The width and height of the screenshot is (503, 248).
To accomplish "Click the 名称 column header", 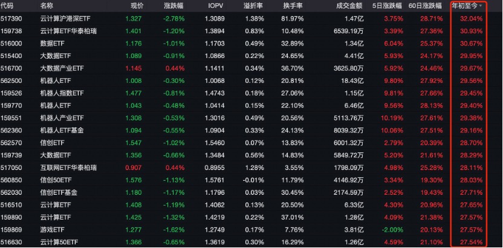I will pos(47,6).
